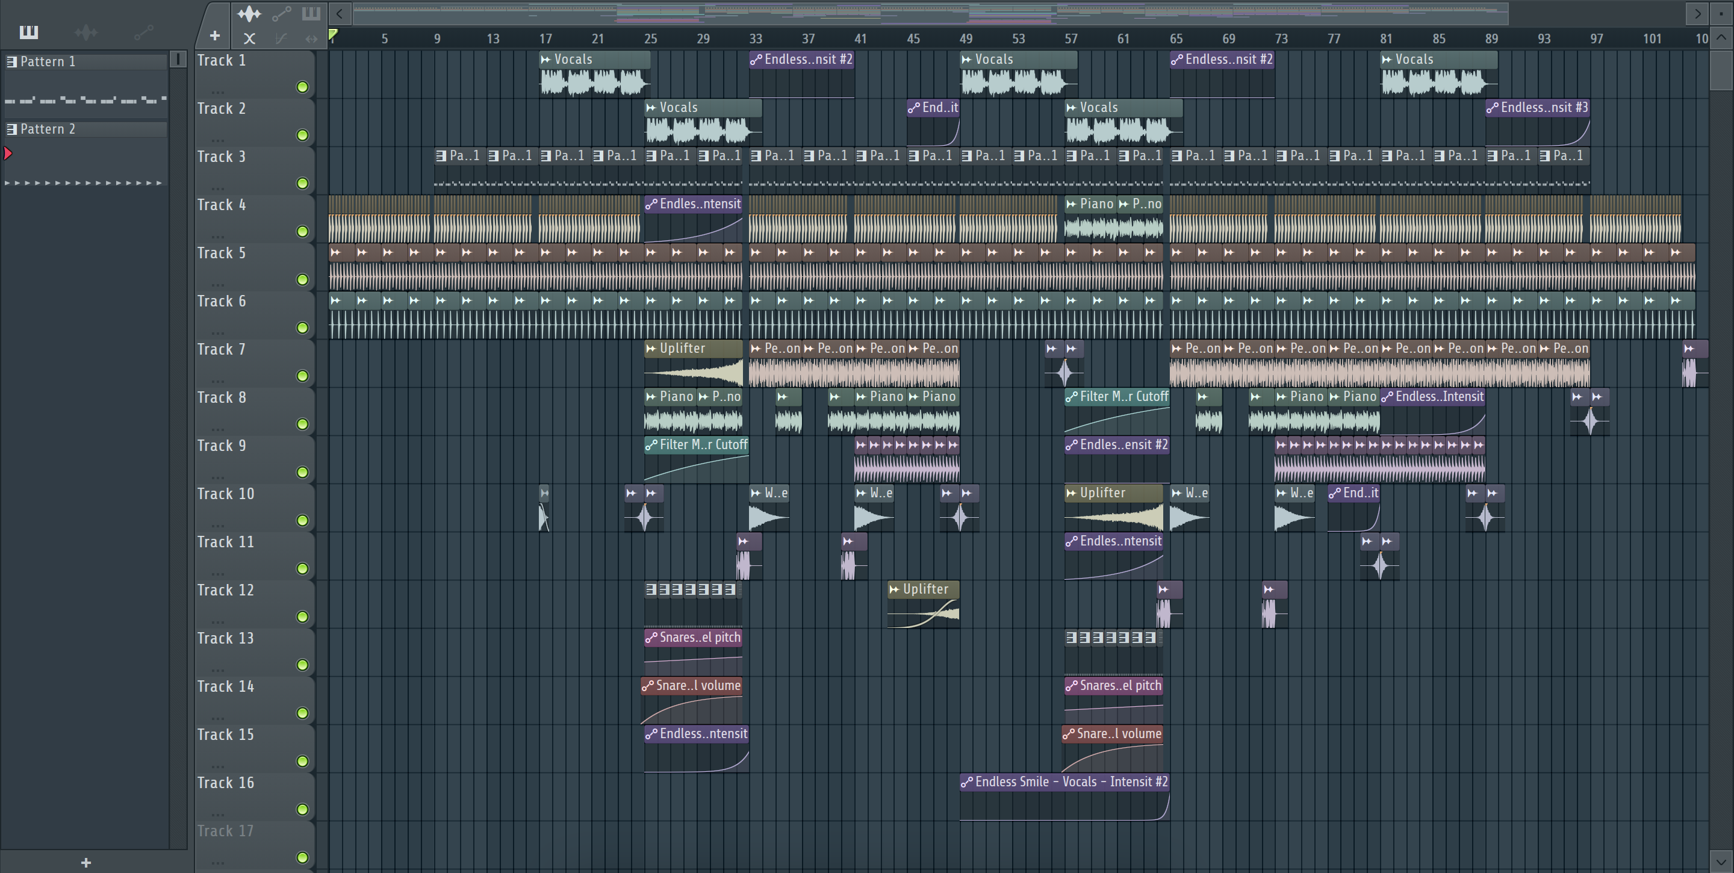Mute Track 1 with its green LED
1734x873 pixels.
coord(302,87)
